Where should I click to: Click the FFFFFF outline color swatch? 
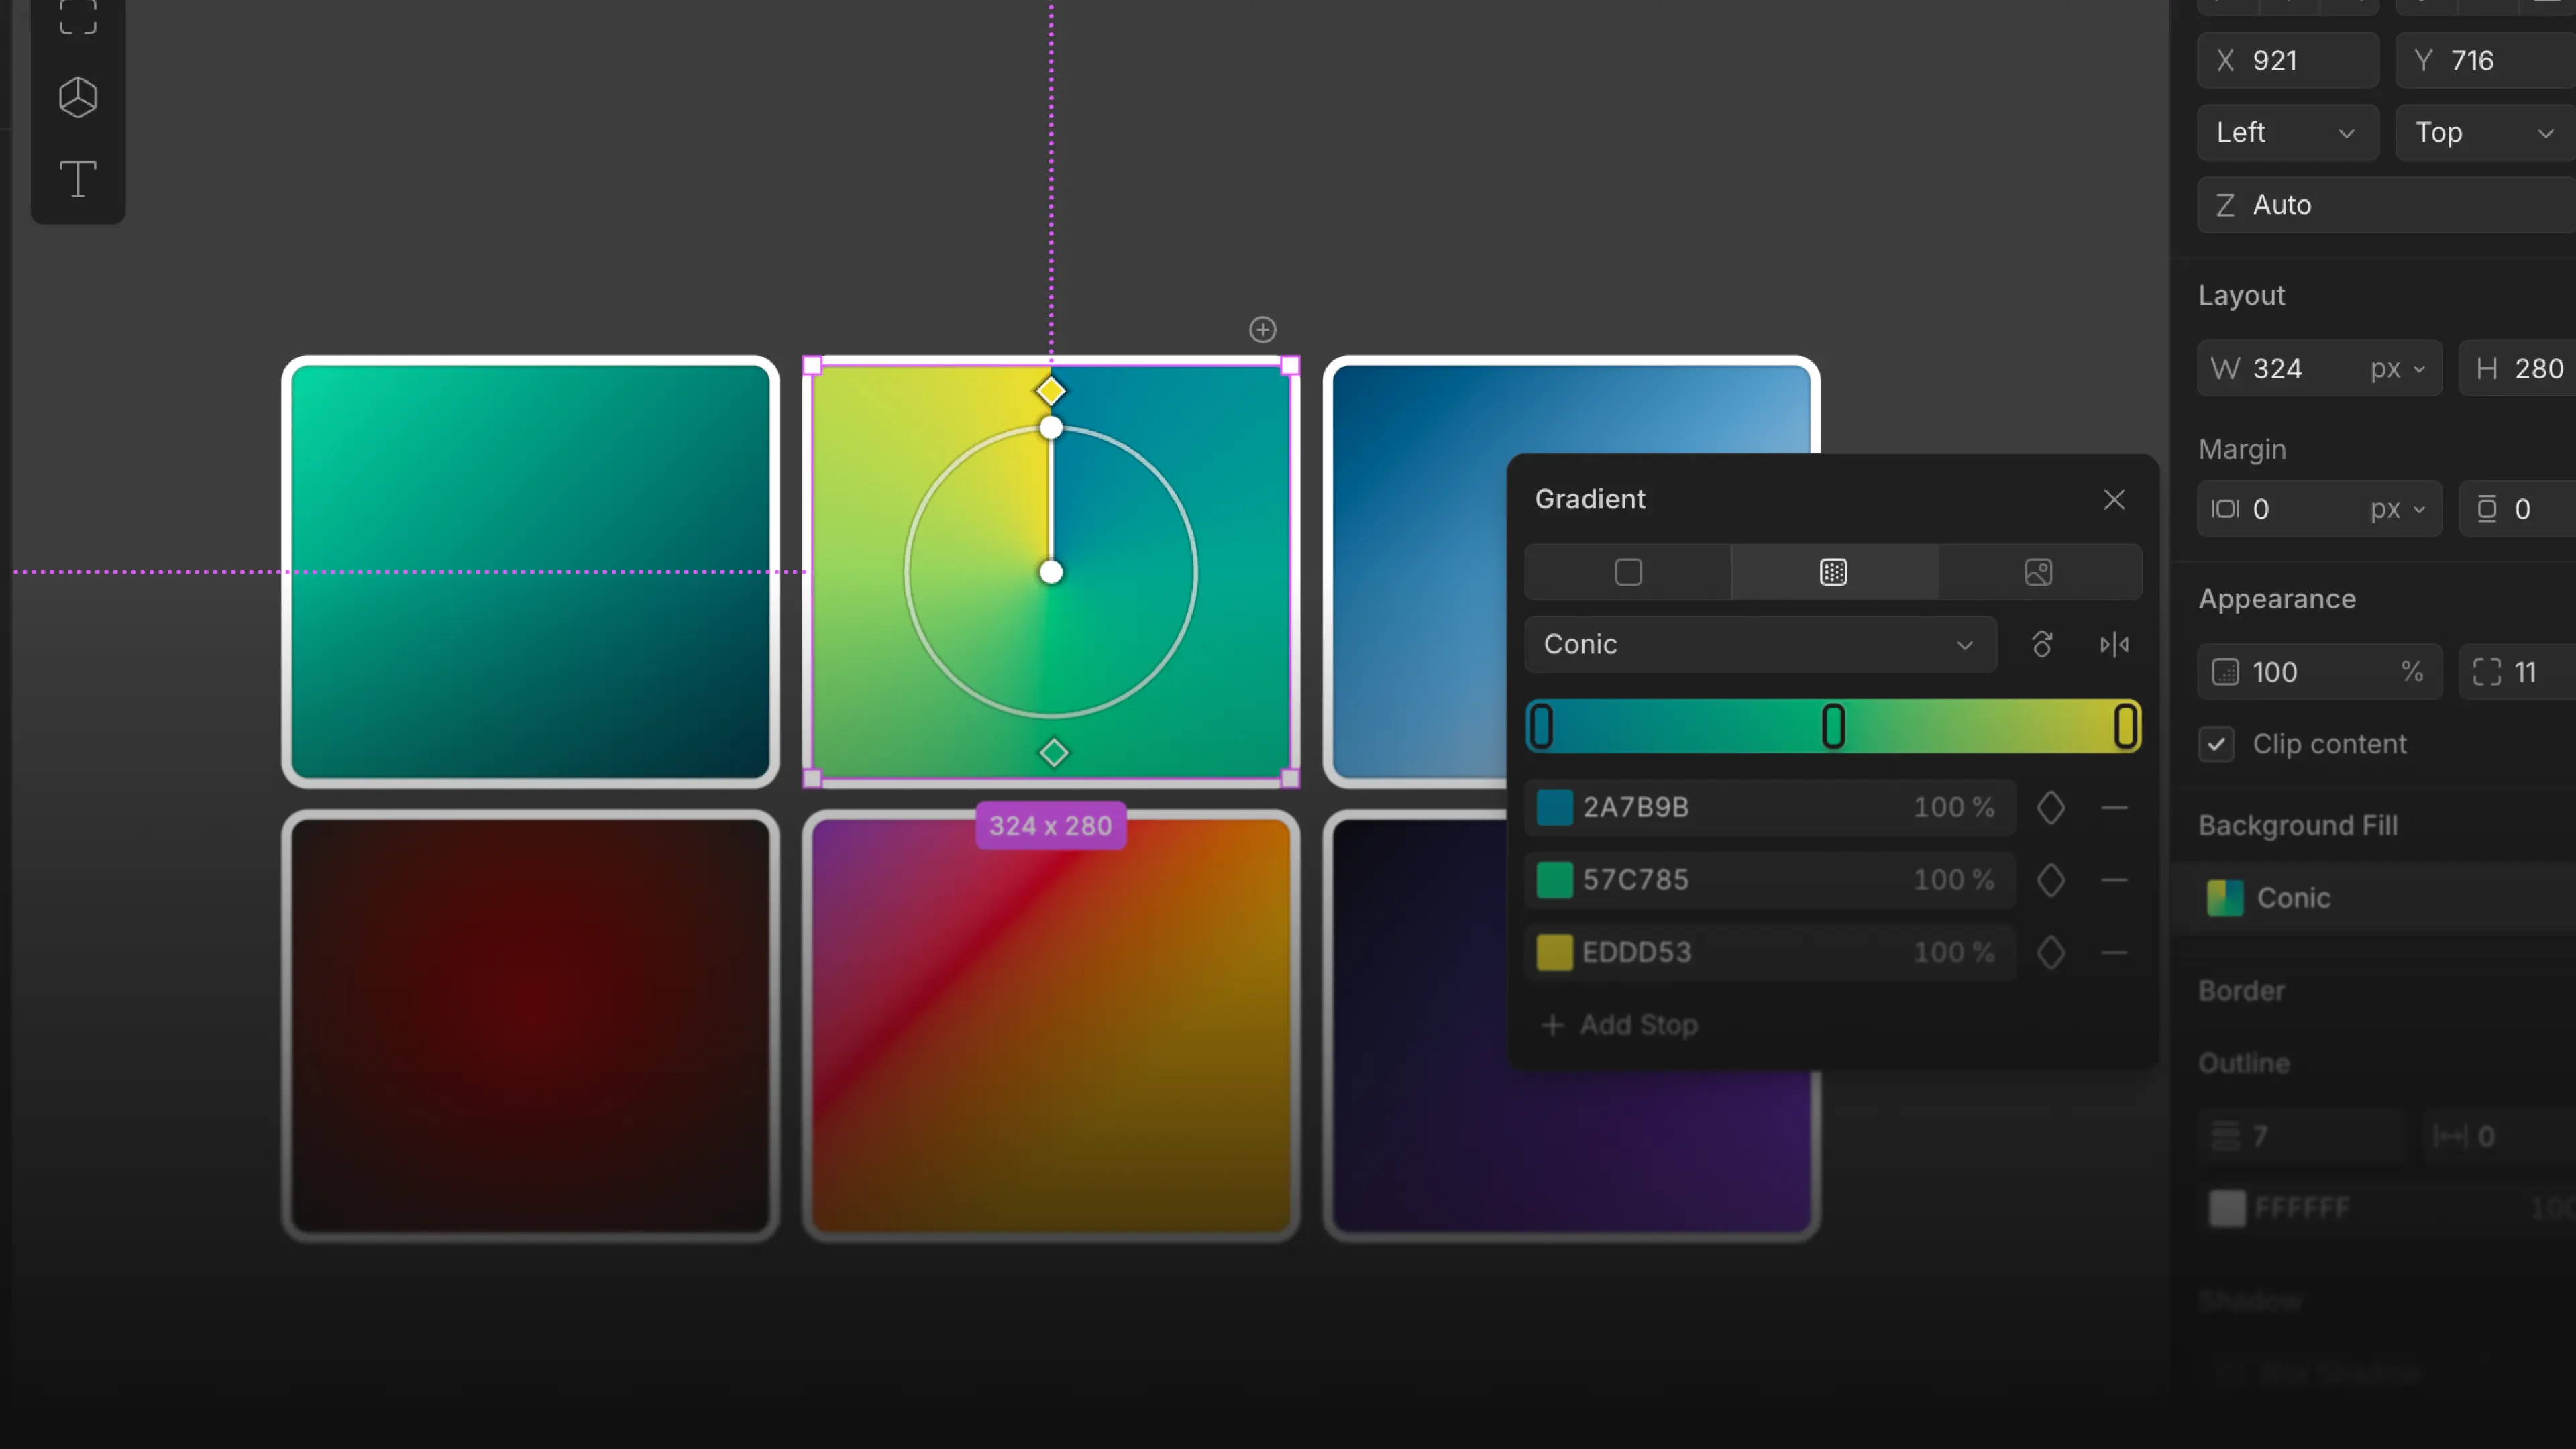2227,1208
